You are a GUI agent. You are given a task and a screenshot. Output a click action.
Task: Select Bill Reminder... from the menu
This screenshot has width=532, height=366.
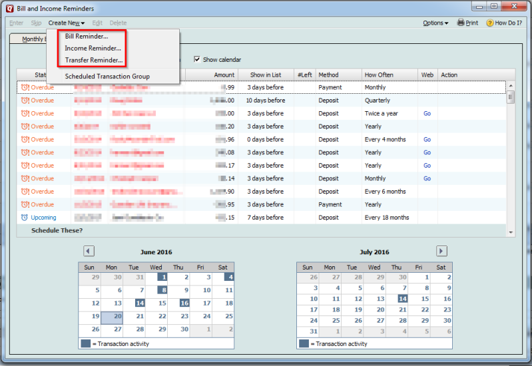(x=86, y=37)
